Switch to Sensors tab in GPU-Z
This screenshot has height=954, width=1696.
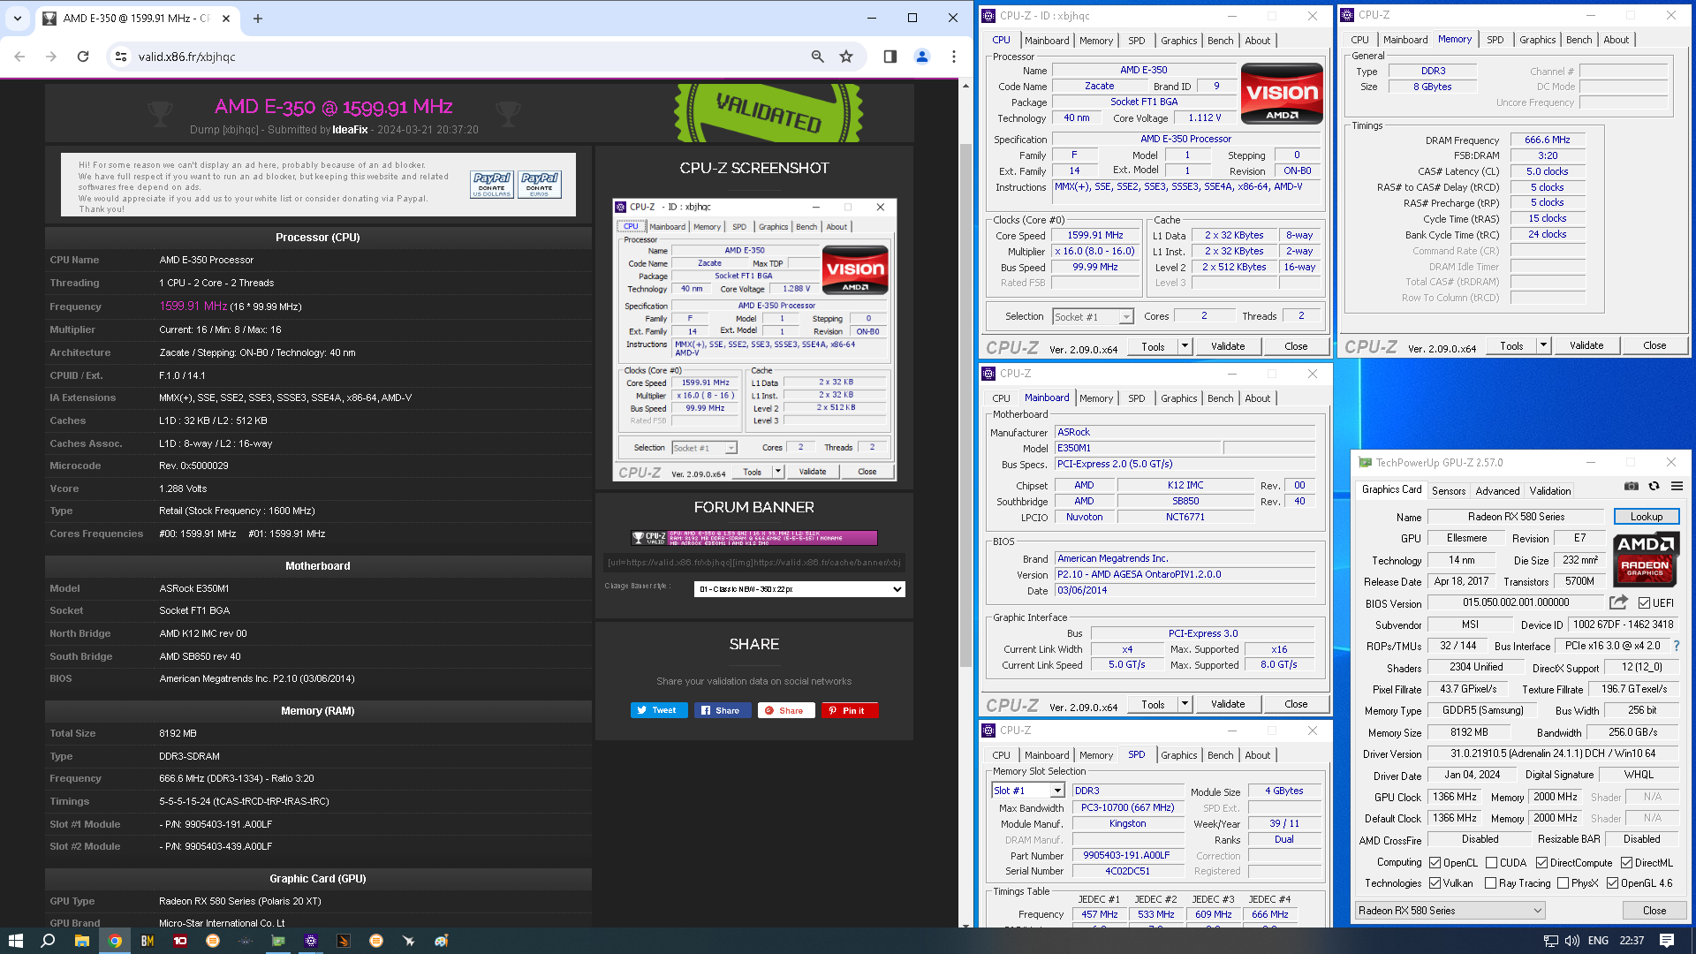1448,491
